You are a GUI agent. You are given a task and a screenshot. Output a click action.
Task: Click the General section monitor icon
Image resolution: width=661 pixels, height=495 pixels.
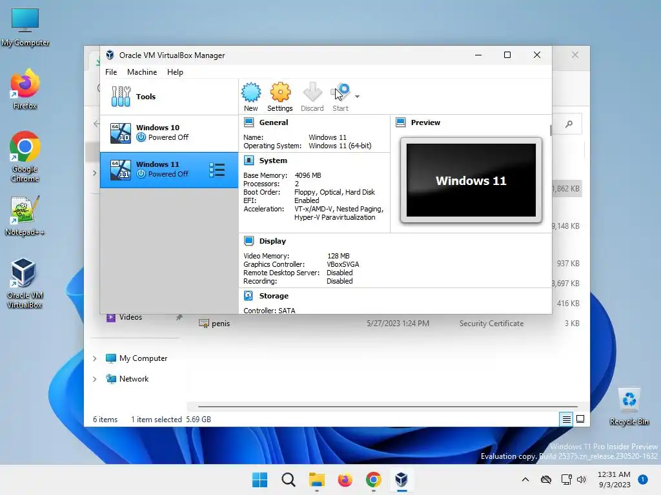[249, 122]
